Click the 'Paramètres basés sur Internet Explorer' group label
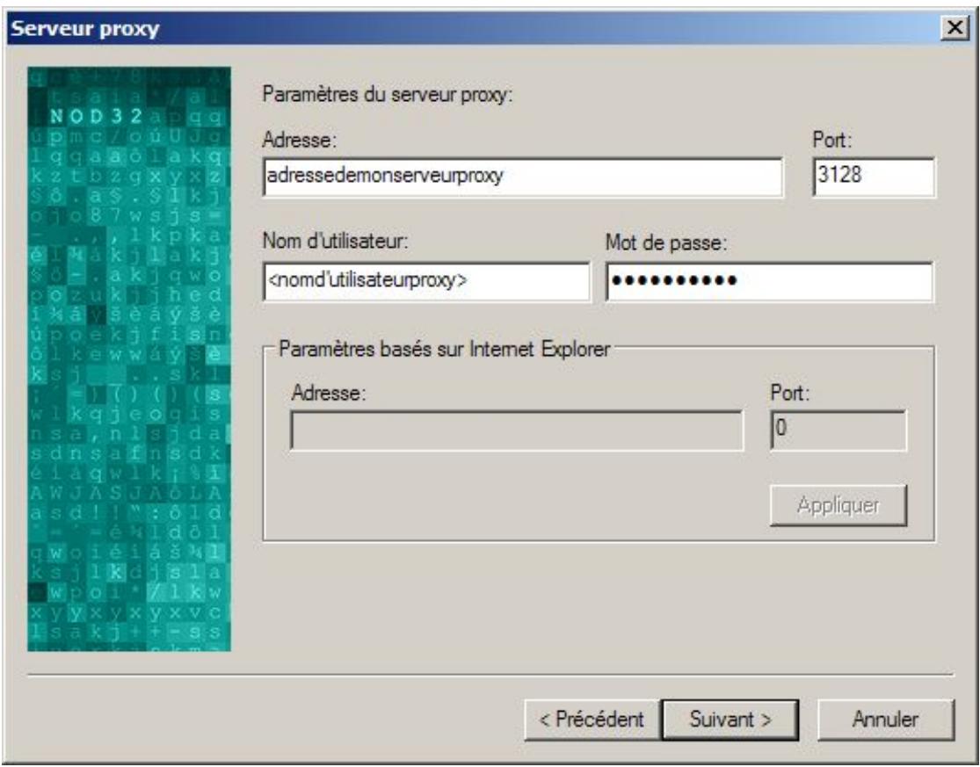 [x=445, y=349]
